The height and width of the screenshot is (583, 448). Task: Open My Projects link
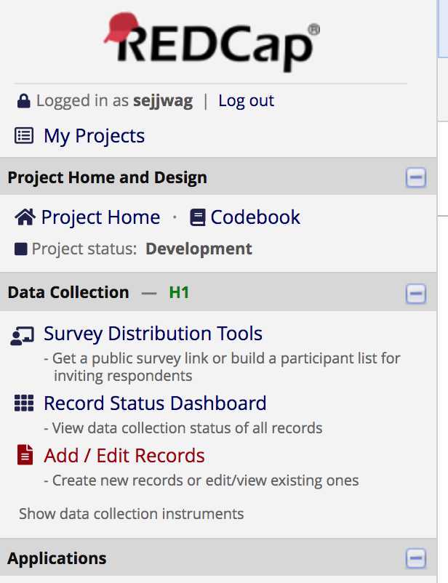pos(94,136)
